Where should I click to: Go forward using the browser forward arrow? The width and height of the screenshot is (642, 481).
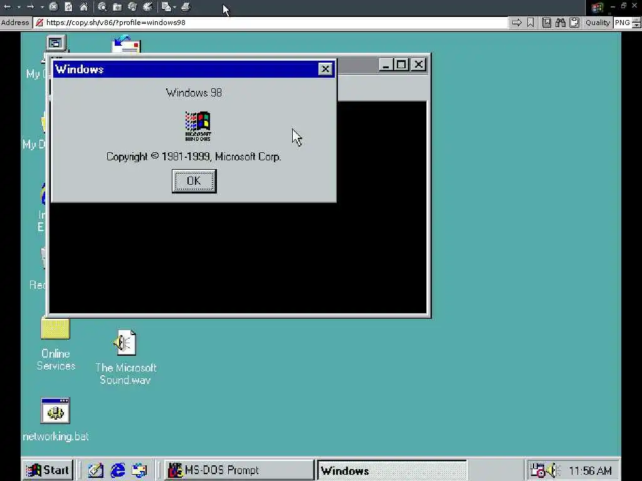point(30,7)
